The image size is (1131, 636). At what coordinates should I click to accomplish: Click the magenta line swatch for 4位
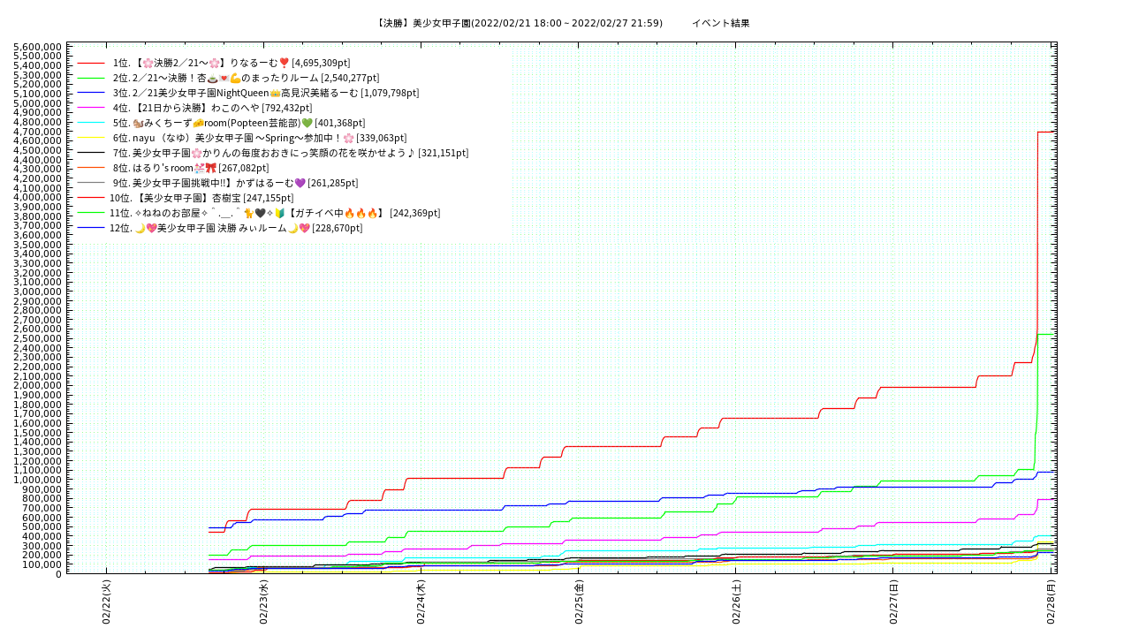(x=91, y=108)
